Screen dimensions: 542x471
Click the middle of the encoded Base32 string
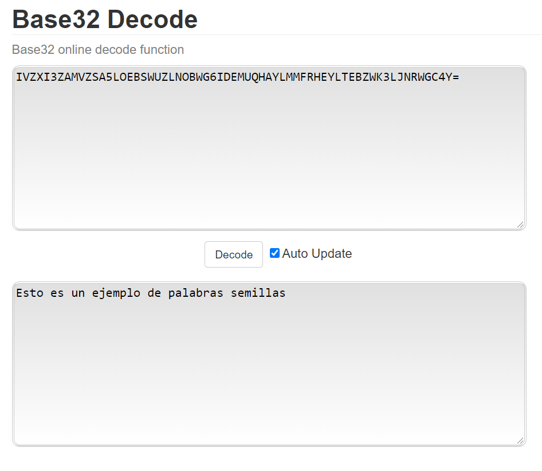(x=238, y=77)
